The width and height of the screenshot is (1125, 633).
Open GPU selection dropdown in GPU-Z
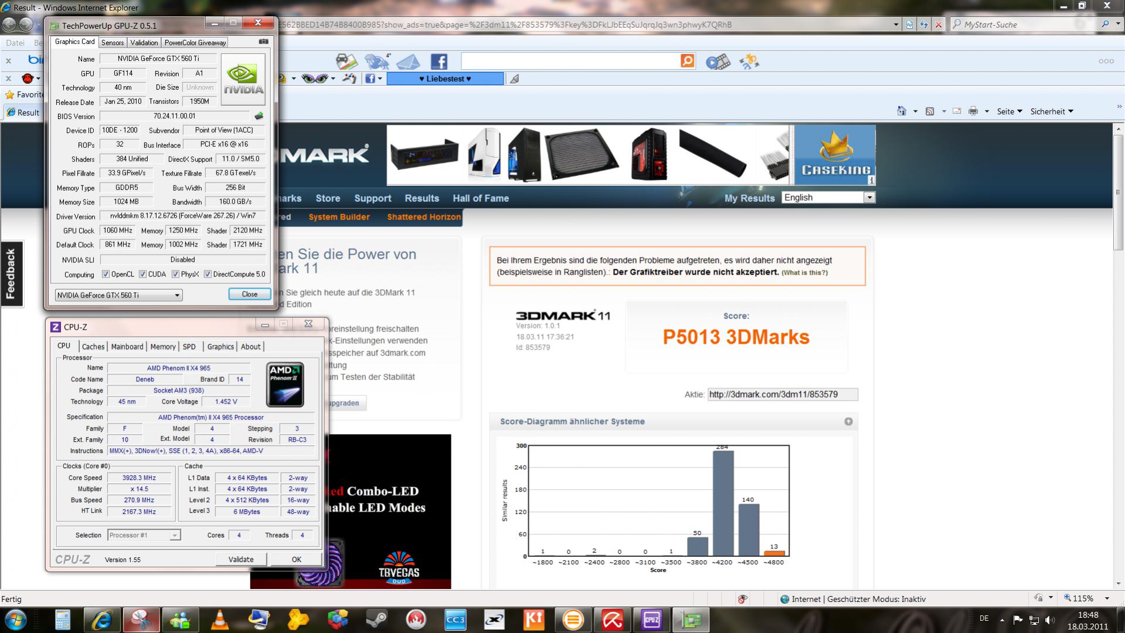(119, 295)
